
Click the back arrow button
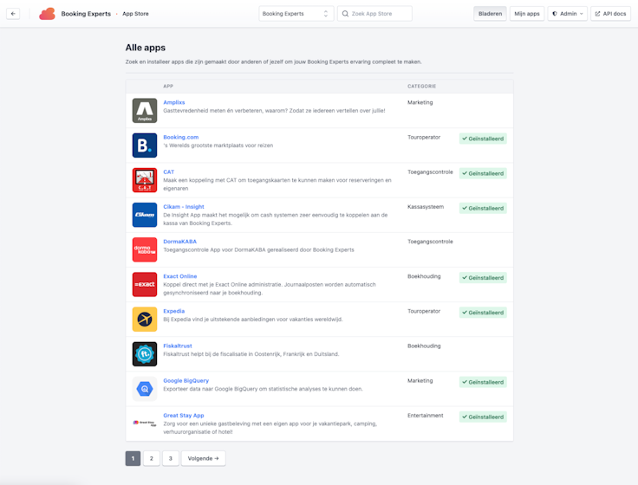[x=13, y=13]
